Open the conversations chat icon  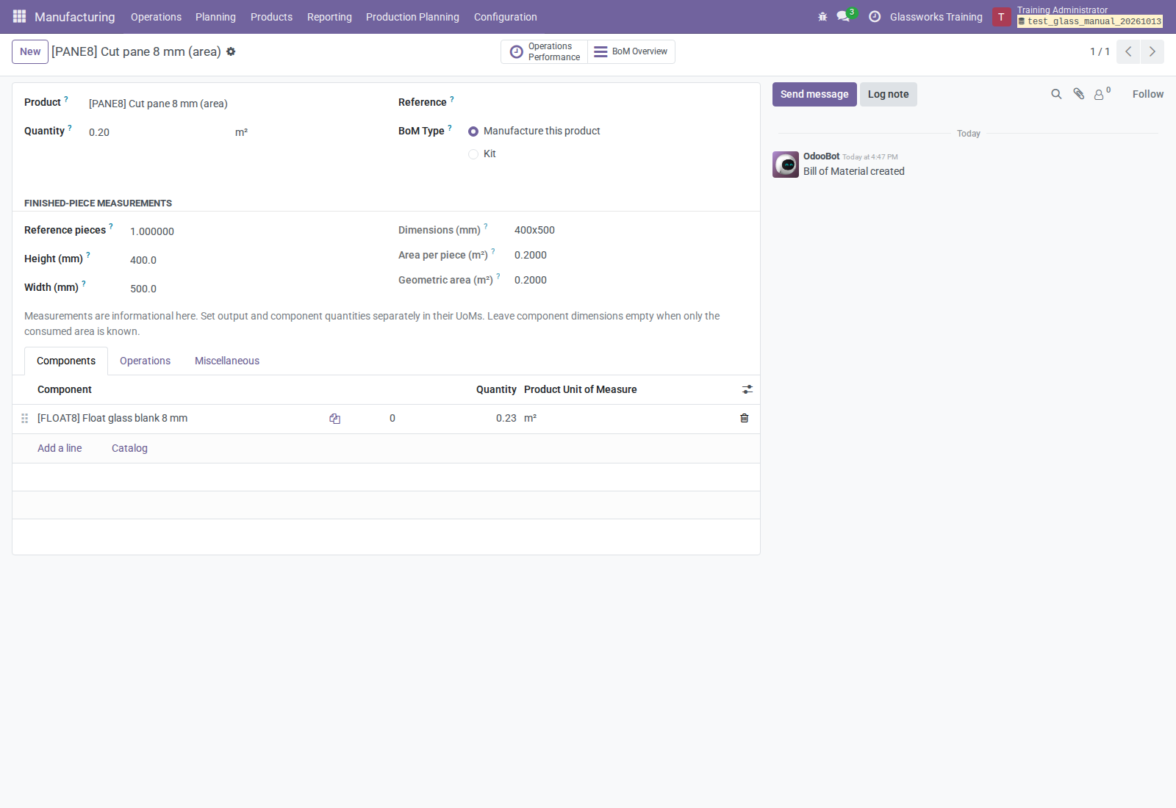(843, 16)
